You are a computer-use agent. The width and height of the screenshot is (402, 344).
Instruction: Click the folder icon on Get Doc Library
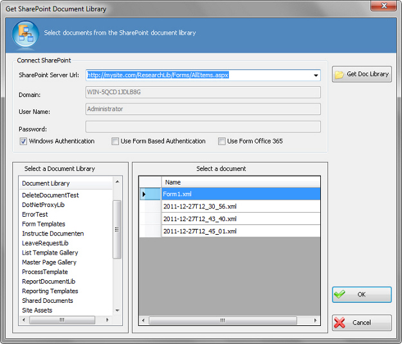[x=339, y=75]
